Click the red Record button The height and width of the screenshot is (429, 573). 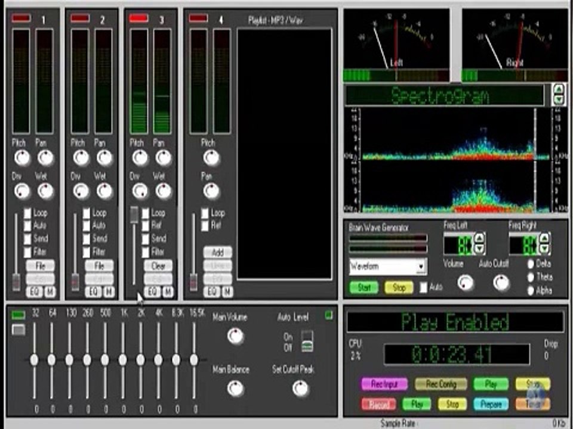(x=378, y=404)
